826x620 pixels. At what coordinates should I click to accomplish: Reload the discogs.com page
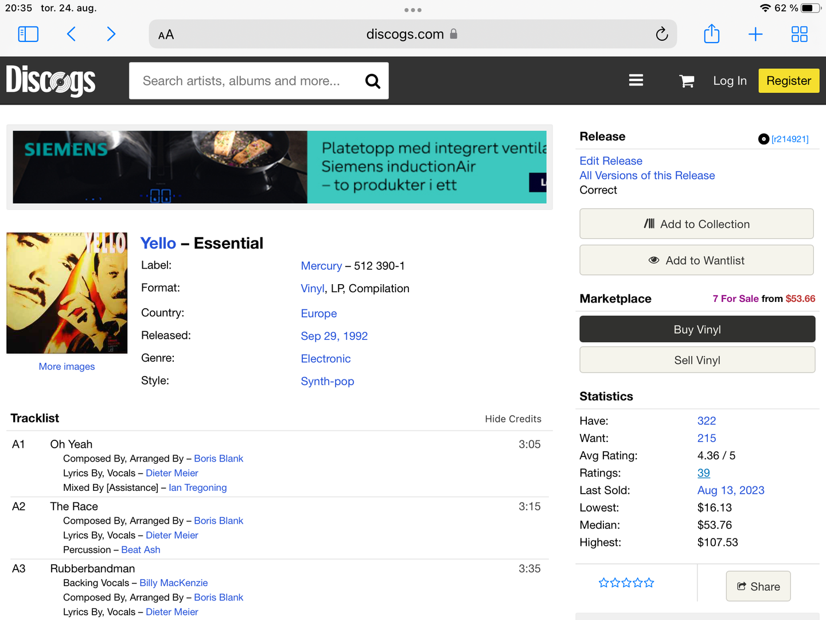click(662, 34)
